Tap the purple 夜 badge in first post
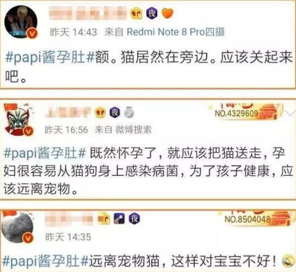This screenshot has width=296, height=272. [152, 13]
